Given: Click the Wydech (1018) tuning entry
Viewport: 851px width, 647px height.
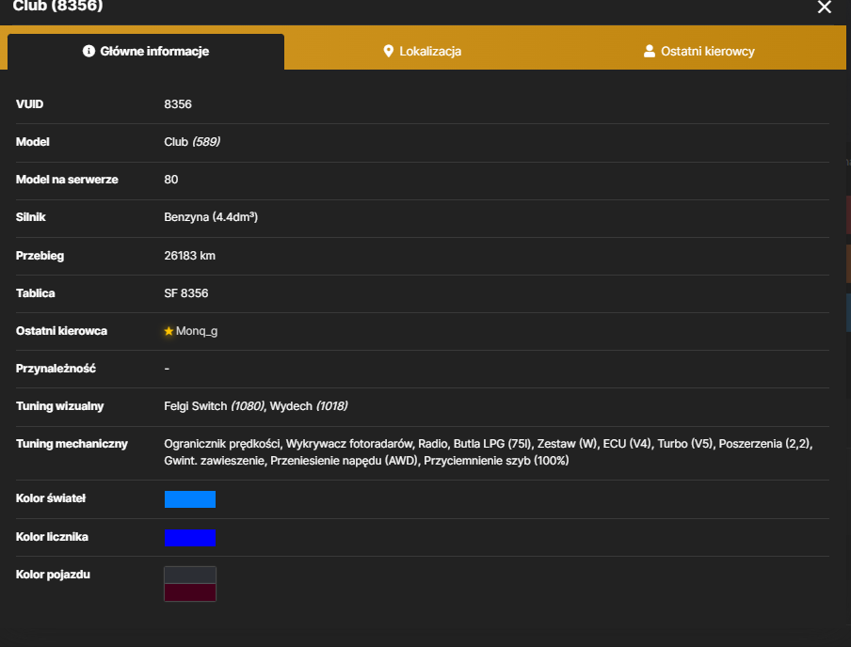Looking at the screenshot, I should point(309,406).
